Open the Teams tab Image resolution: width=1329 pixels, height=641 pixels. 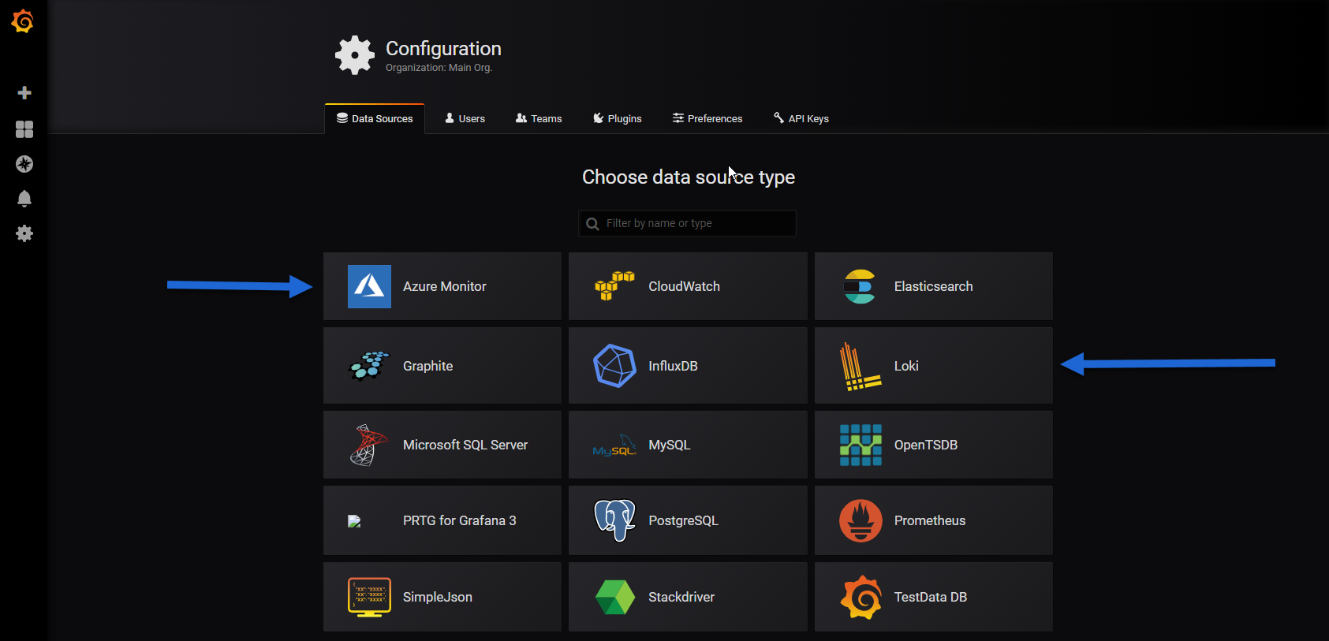point(539,119)
